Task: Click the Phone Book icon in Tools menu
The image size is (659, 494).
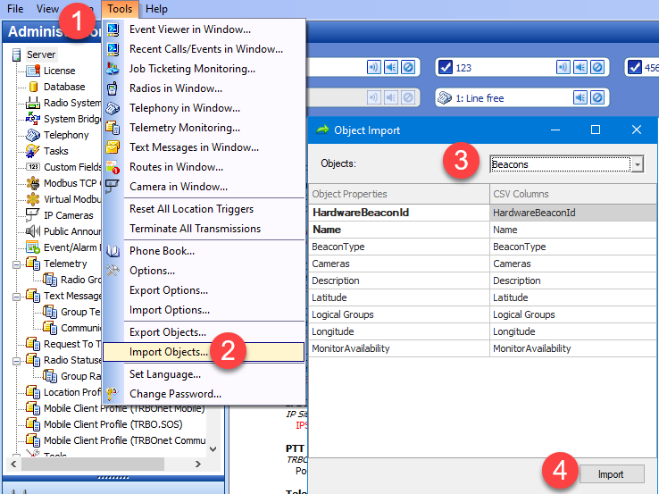Action: pos(113,251)
